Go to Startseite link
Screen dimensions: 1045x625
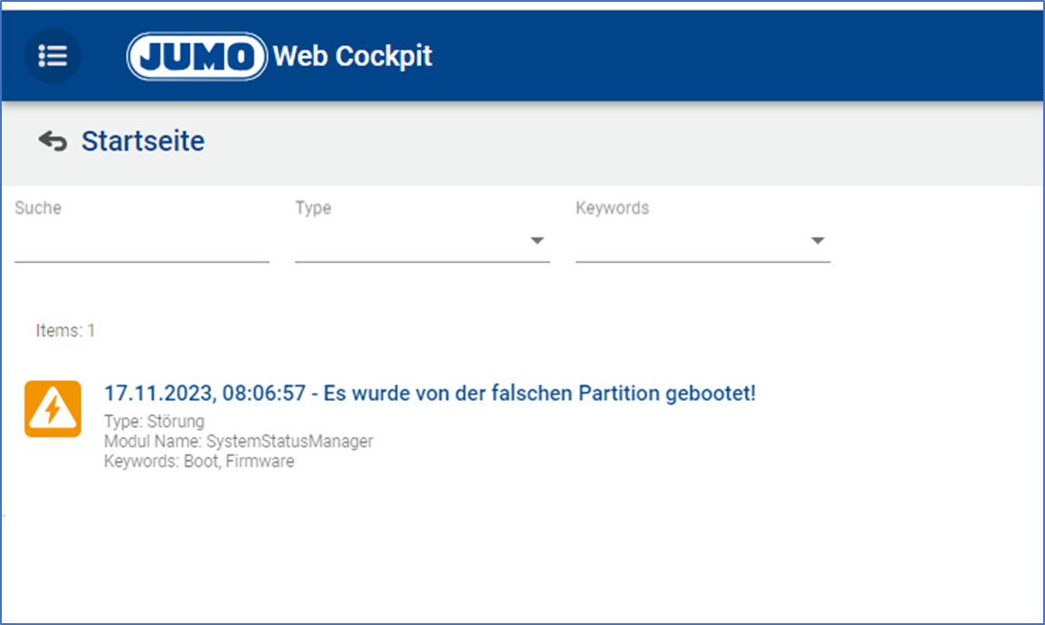[142, 142]
